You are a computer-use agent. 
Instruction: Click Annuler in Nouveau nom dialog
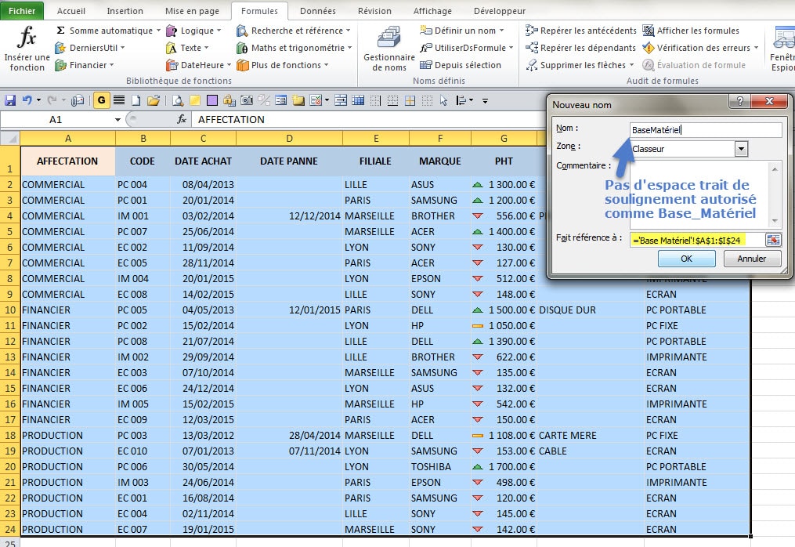pos(751,259)
